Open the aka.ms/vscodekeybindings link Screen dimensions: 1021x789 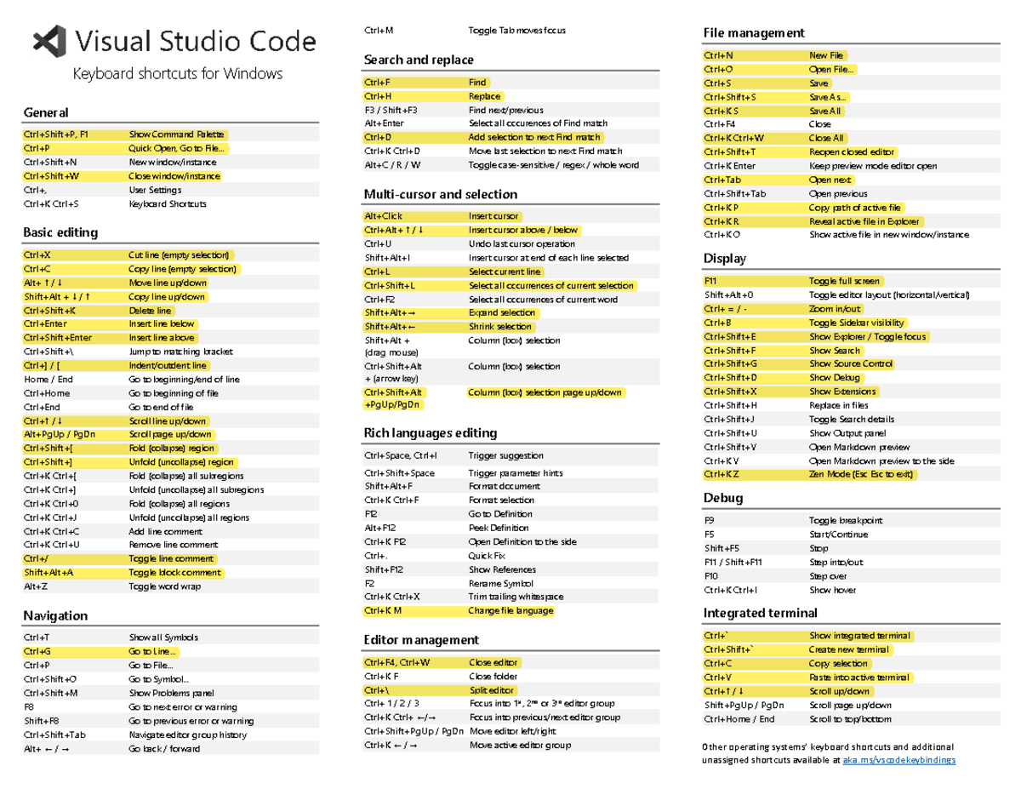coord(898,760)
